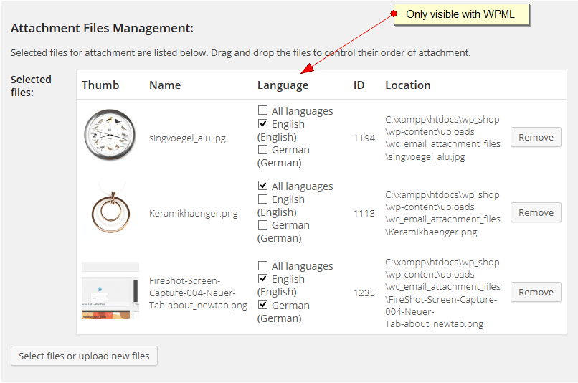Check All languages for singvoegel_alu.jpg

263,110
